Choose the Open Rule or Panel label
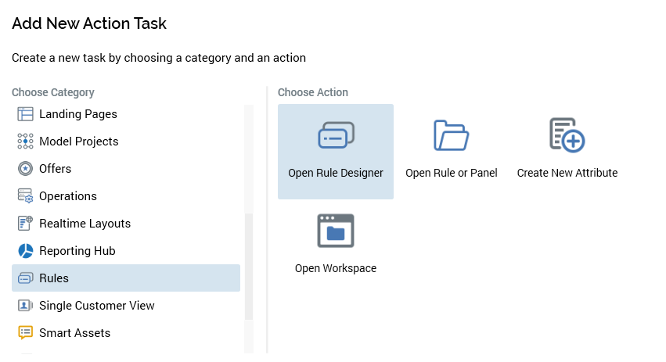 click(x=451, y=173)
